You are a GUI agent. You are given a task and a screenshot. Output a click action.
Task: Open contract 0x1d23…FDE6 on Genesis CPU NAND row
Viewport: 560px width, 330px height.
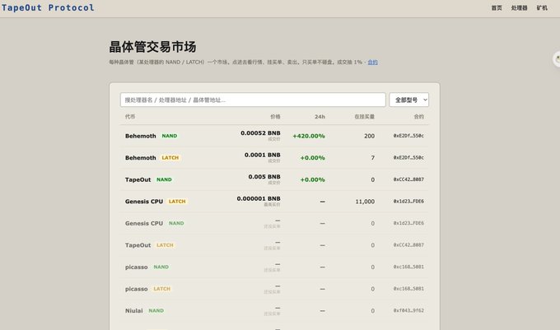click(x=408, y=223)
